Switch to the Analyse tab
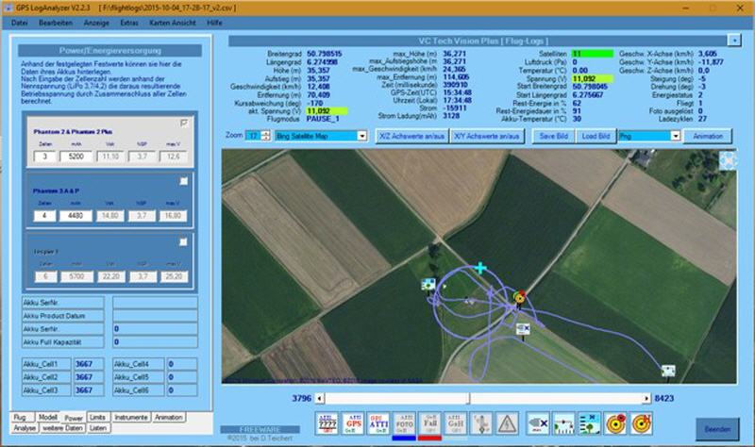This screenshot has width=755, height=447. click(25, 428)
